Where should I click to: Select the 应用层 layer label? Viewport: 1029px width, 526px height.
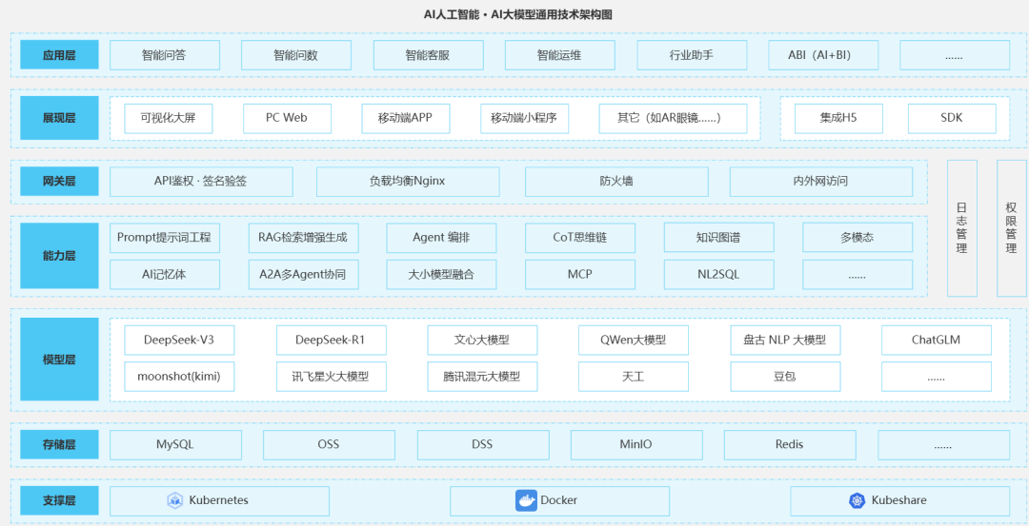[x=59, y=55]
